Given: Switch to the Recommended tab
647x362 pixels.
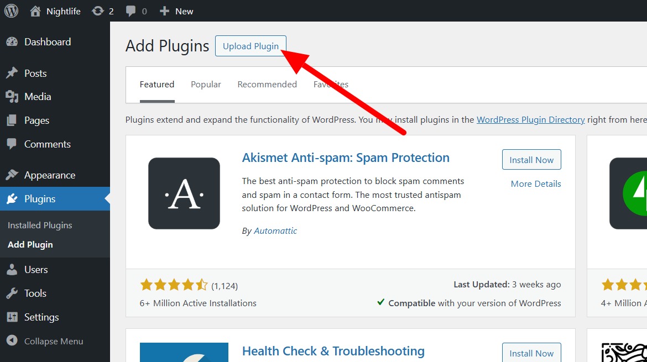Looking at the screenshot, I should 267,84.
